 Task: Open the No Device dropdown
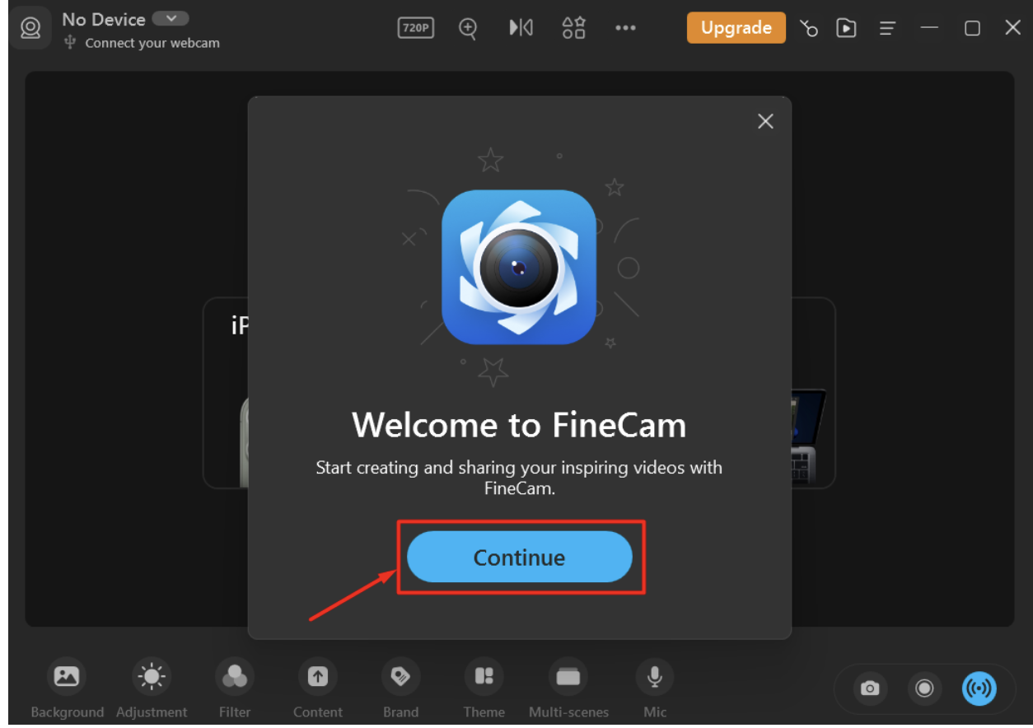tap(171, 19)
